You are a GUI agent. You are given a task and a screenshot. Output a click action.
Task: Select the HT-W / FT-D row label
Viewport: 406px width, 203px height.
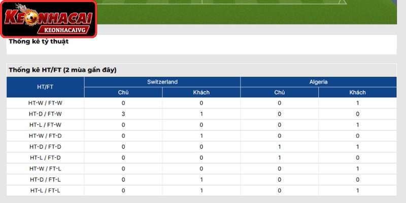point(45,136)
